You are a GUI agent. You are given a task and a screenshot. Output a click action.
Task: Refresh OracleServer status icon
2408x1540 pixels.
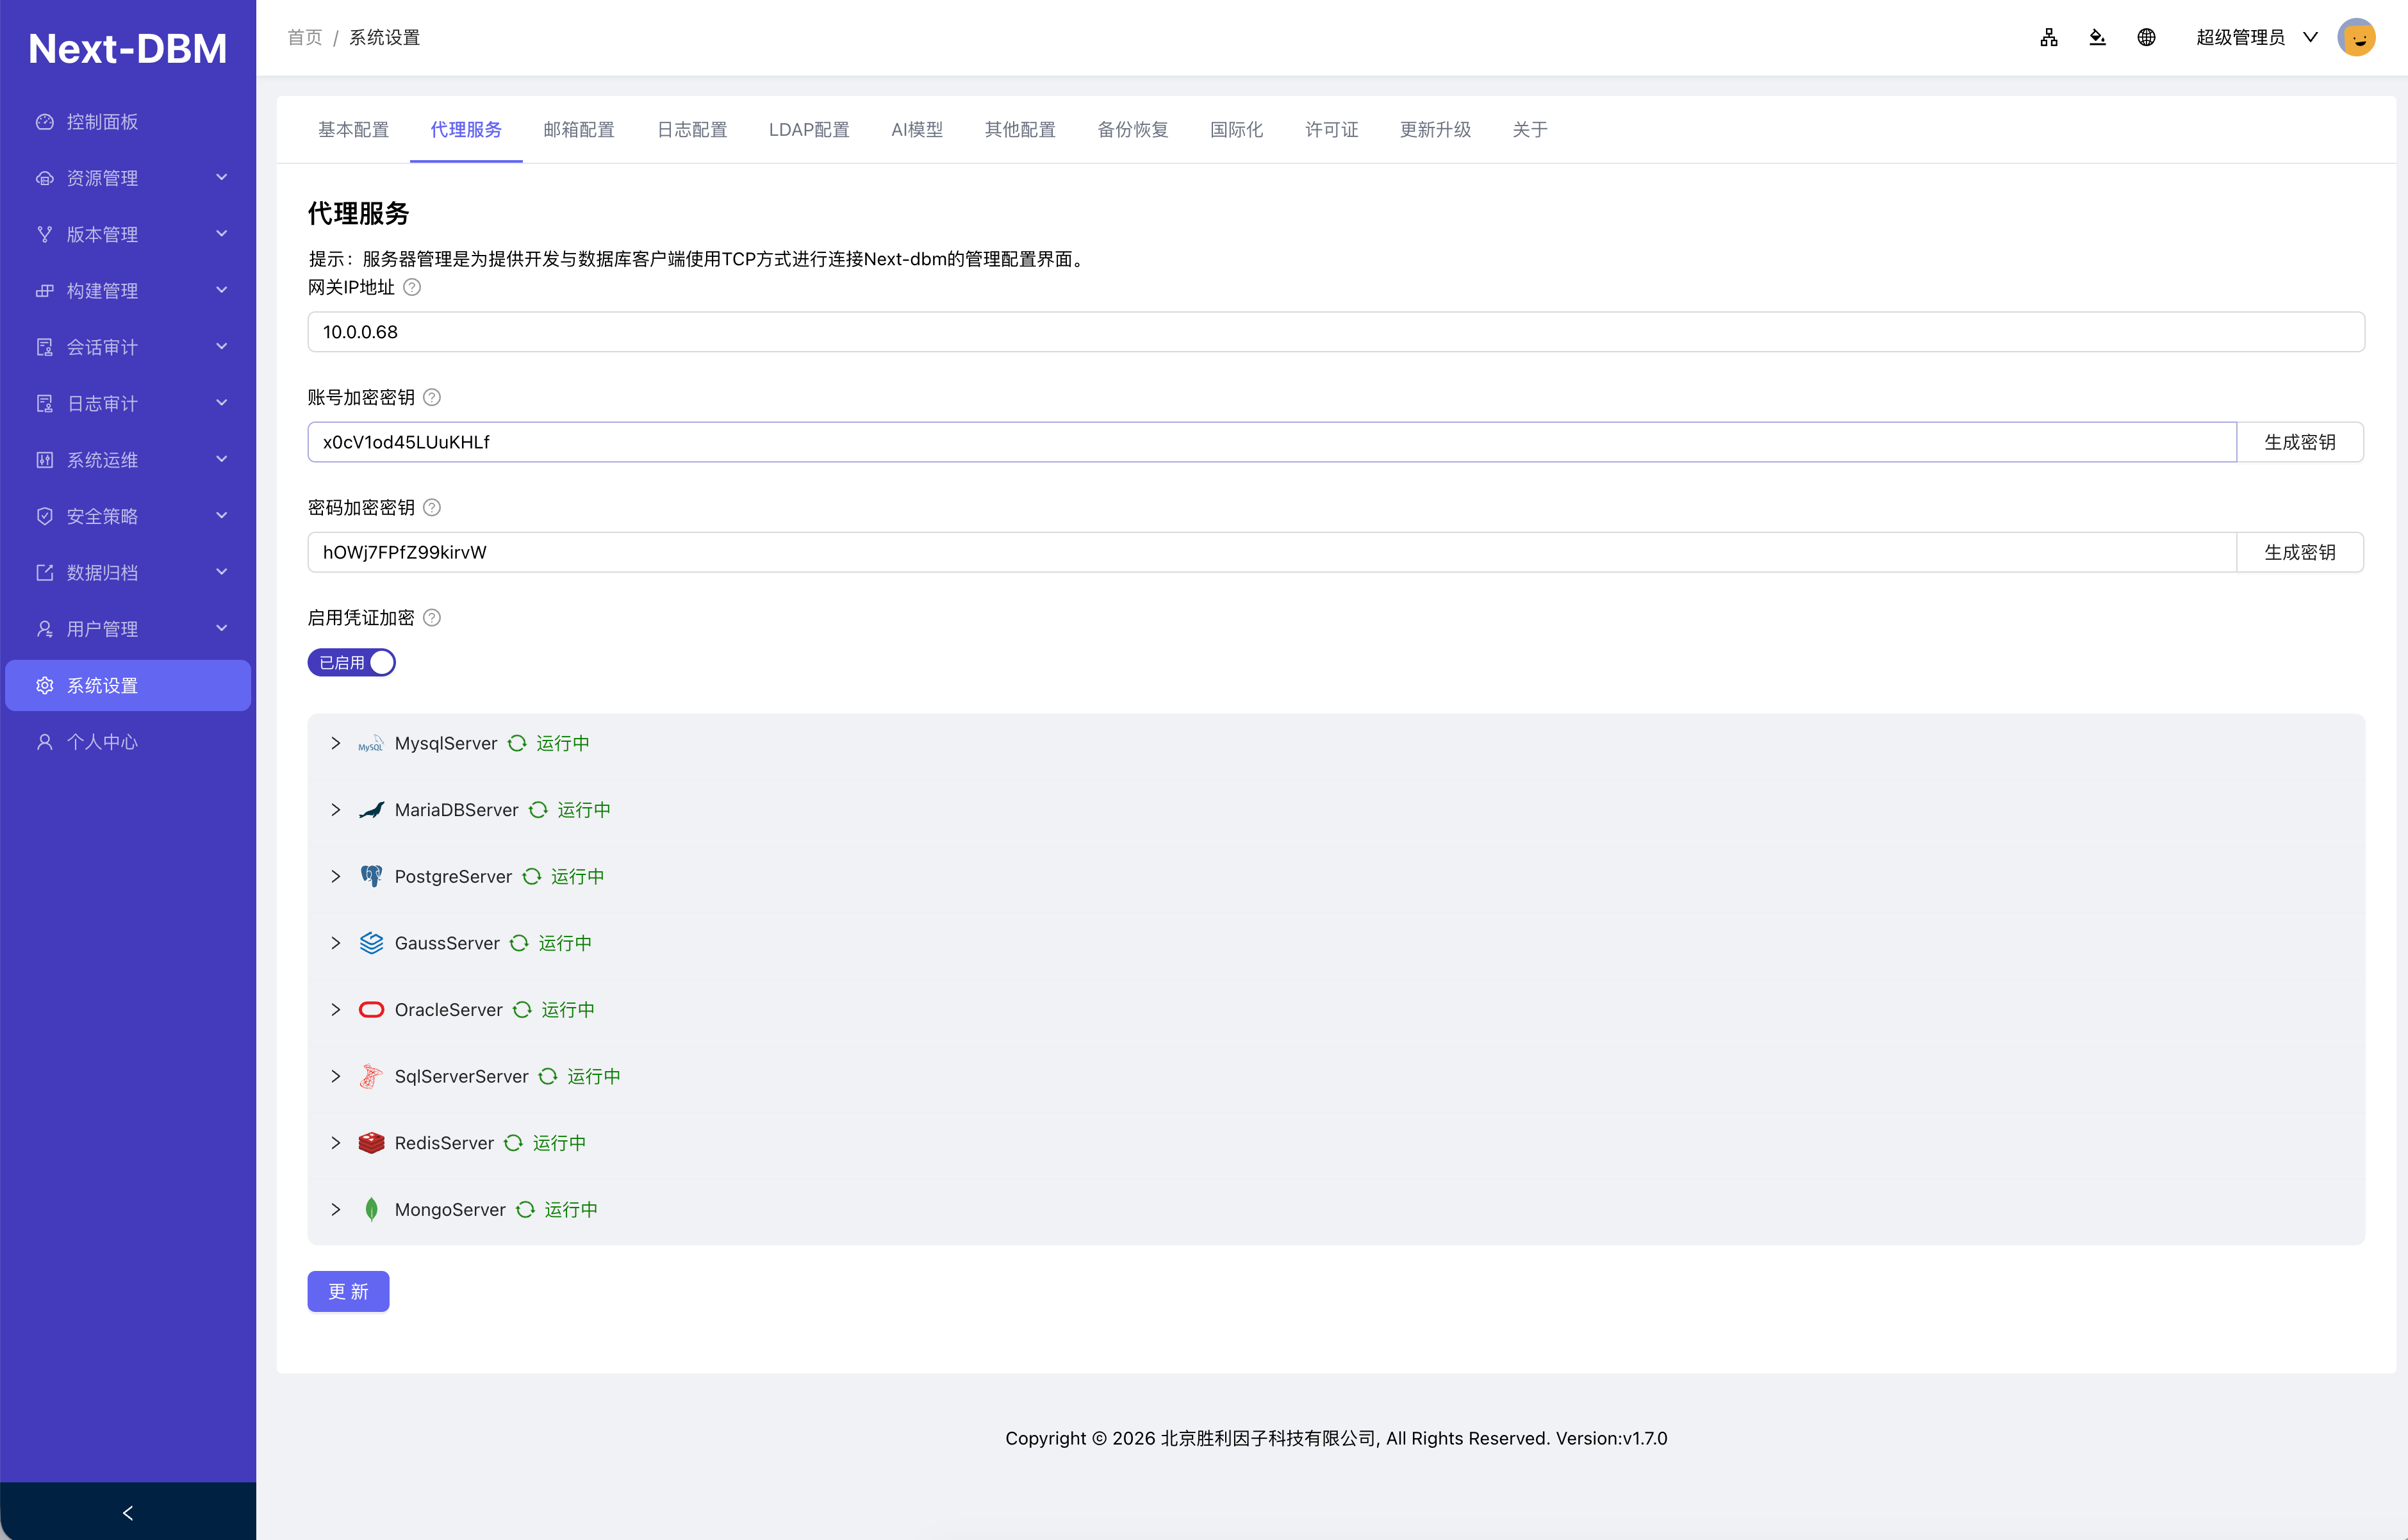(x=522, y=1010)
